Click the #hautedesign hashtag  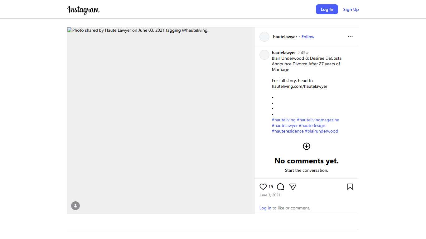[x=312, y=125]
